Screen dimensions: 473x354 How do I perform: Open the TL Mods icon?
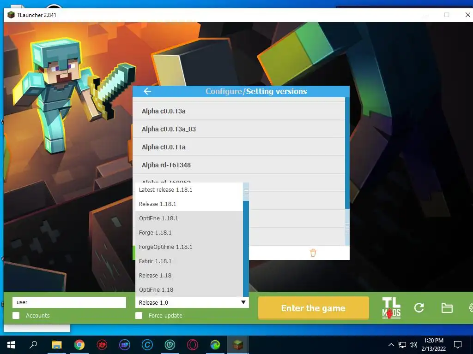[x=391, y=308]
